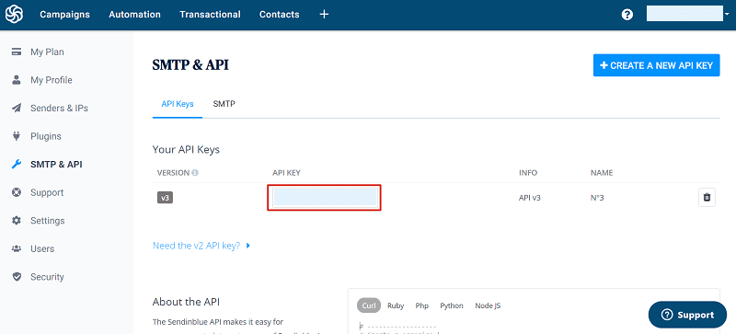Click the key name N°3
Screen dimensions: 736x334
[597, 198]
